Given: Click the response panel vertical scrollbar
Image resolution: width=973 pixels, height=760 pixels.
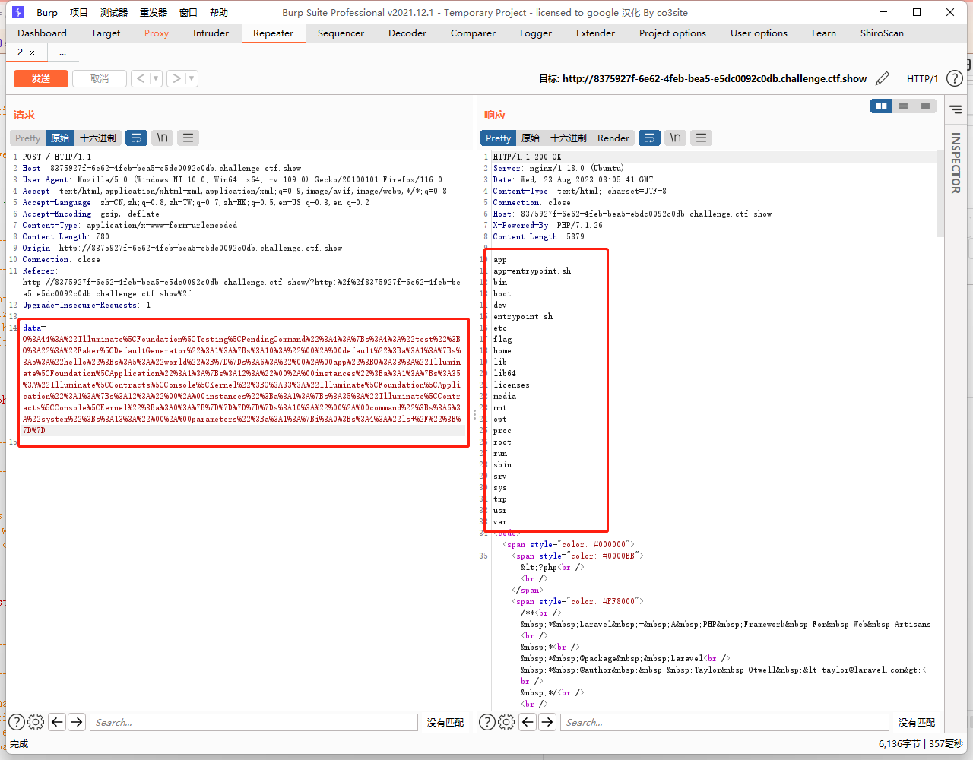Looking at the screenshot, I should (x=940, y=195).
